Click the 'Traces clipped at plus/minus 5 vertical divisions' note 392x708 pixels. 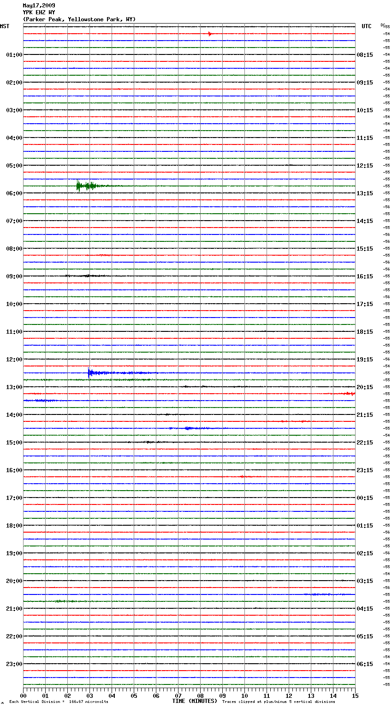[x=279, y=702]
